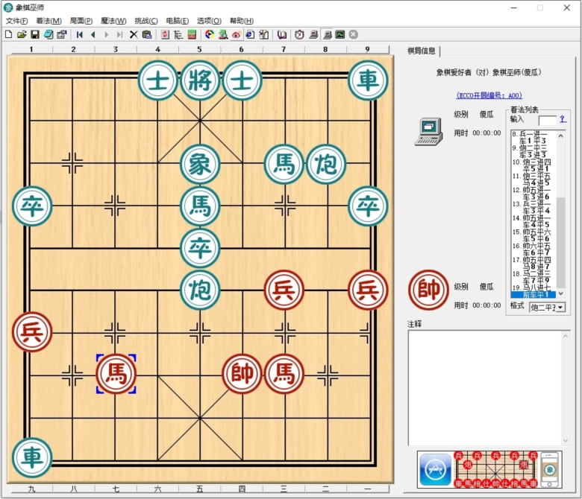Step back one move with the left arrow

pos(93,34)
